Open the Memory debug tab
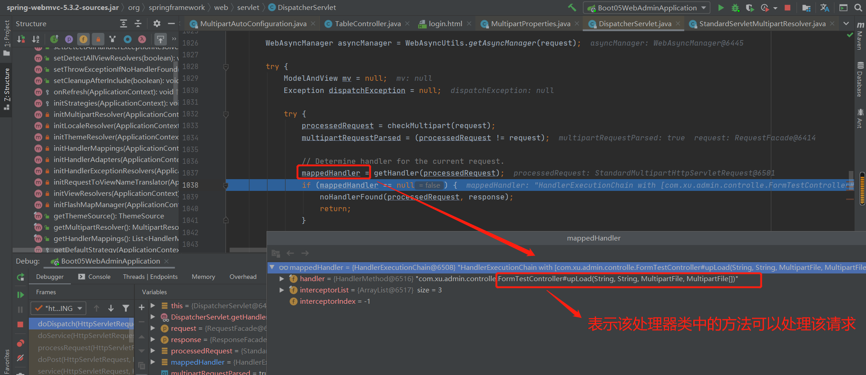866x375 pixels. pyautogui.click(x=203, y=277)
